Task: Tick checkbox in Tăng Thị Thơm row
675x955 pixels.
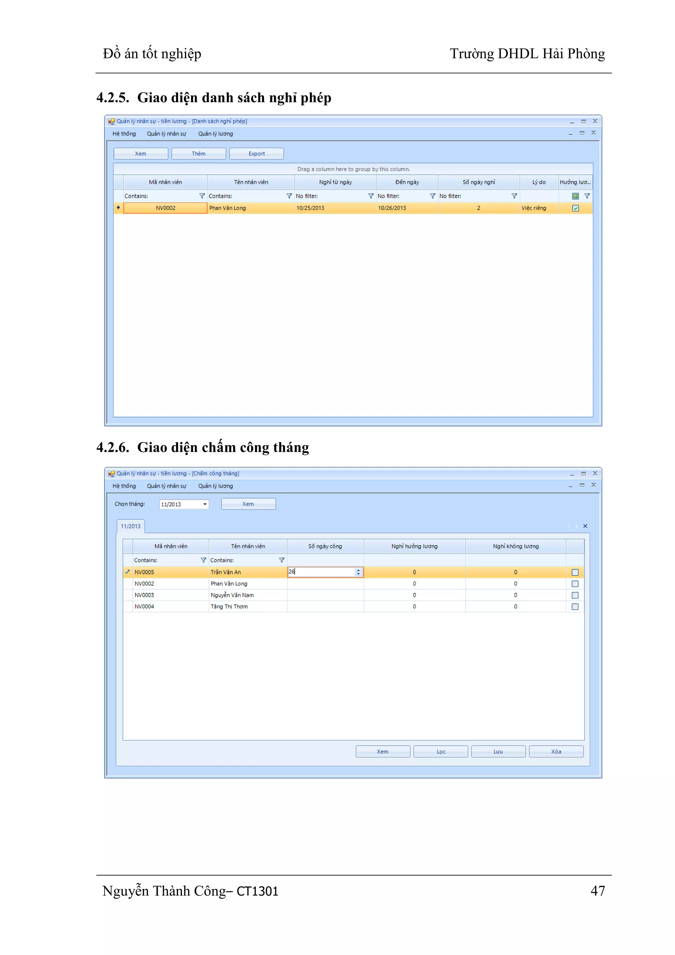Action: [575, 606]
